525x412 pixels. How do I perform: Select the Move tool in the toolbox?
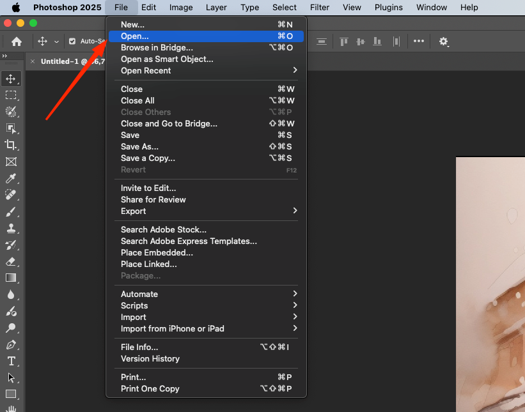(x=11, y=79)
